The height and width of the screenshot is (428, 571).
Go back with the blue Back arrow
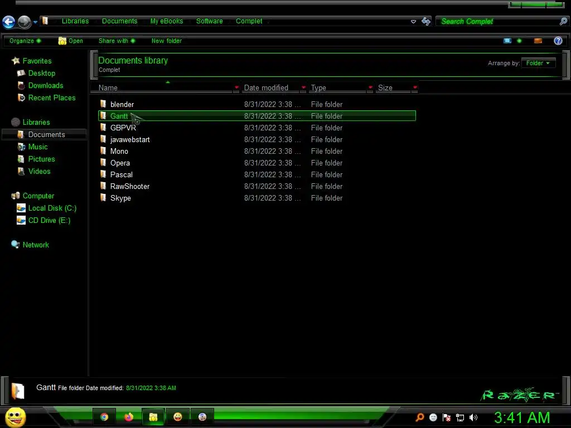[x=9, y=22]
